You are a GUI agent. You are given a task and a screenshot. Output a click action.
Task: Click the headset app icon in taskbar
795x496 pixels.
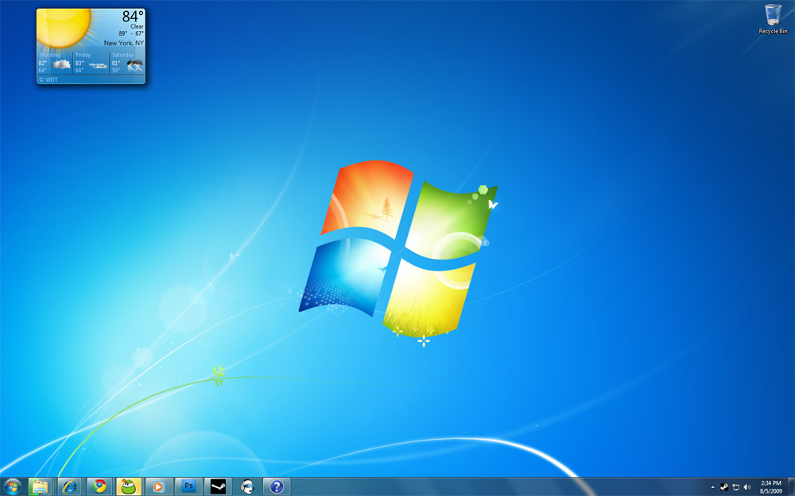pos(247,486)
